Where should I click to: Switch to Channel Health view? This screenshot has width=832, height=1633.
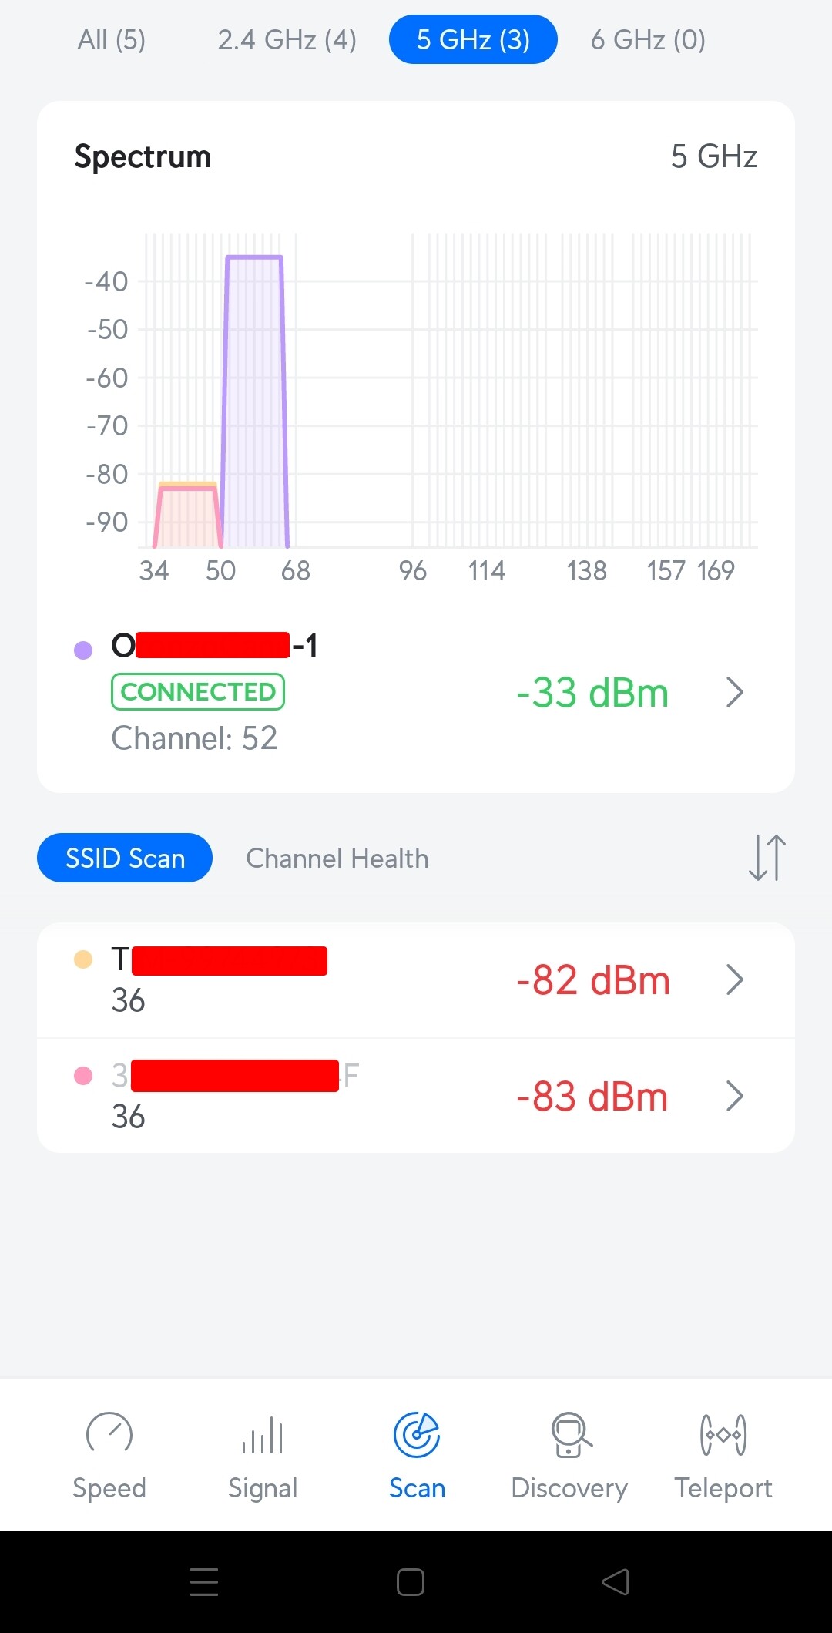point(337,859)
